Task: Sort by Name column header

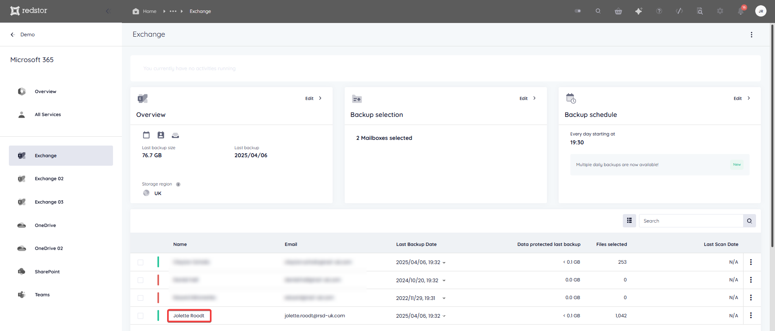Action: [x=180, y=244]
